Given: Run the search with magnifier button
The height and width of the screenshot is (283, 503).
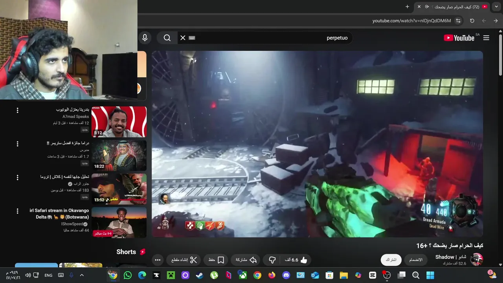Looking at the screenshot, I should point(167,38).
